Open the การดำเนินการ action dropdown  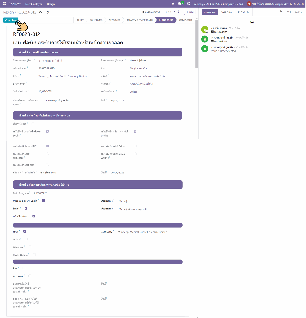click(151, 12)
